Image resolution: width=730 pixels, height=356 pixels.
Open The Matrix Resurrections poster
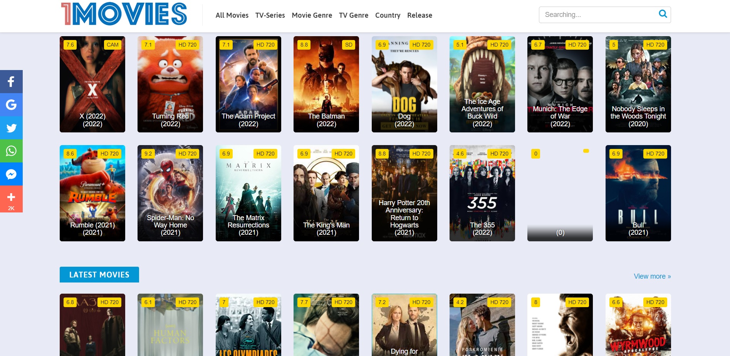(248, 193)
